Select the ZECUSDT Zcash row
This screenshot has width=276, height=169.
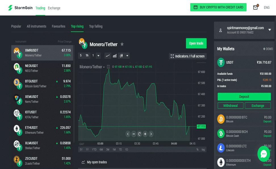point(42,161)
